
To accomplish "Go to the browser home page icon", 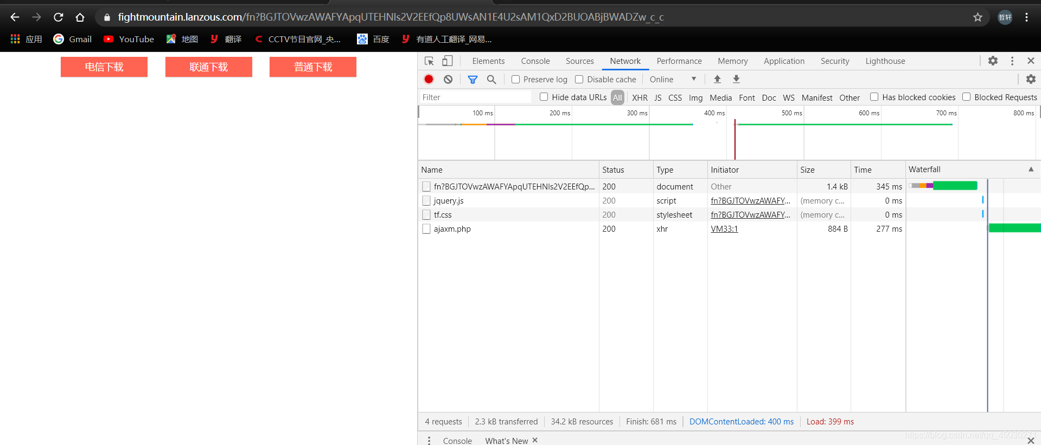I will [x=80, y=17].
